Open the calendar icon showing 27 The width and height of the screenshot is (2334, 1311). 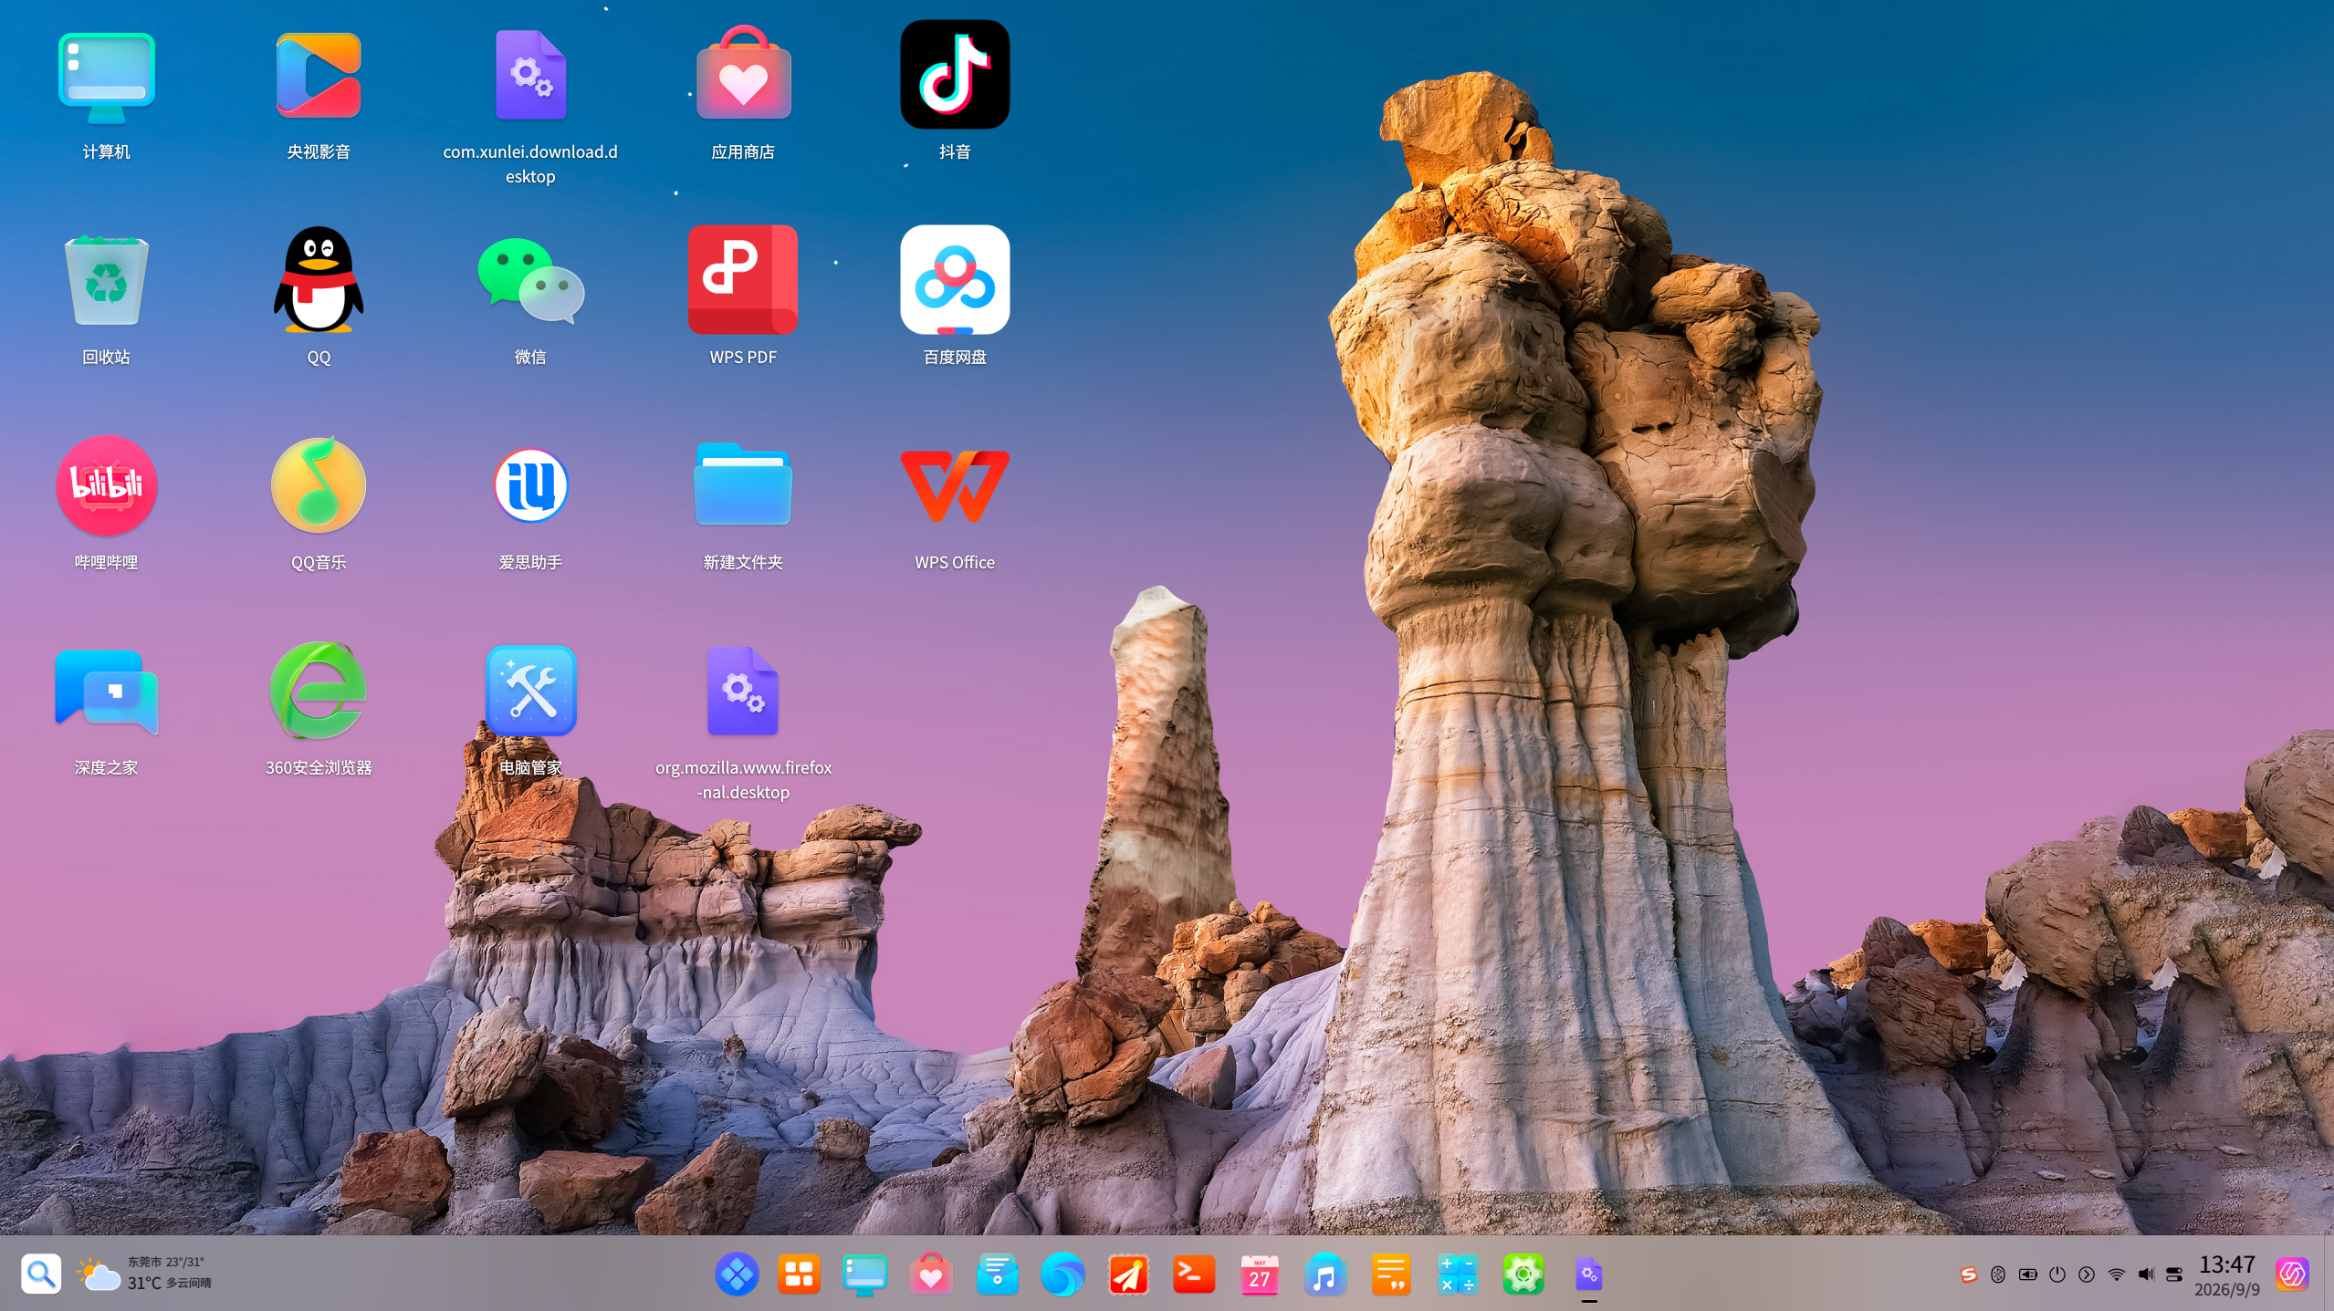pyautogui.click(x=1260, y=1274)
